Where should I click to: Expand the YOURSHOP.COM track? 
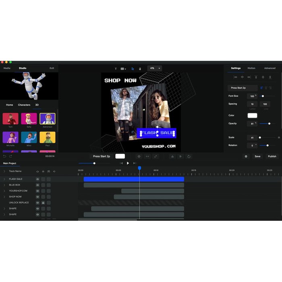[x=4, y=191]
